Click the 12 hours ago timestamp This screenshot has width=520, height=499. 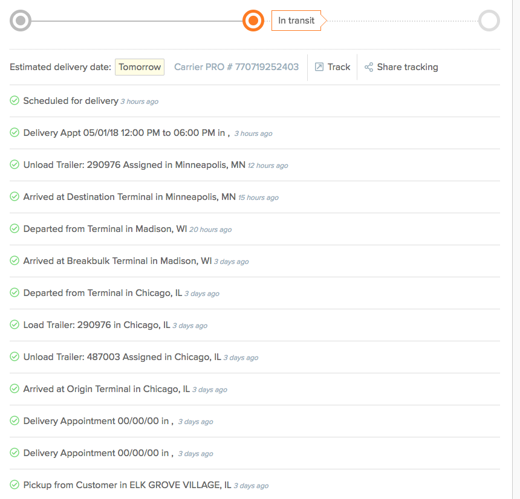[x=268, y=166]
